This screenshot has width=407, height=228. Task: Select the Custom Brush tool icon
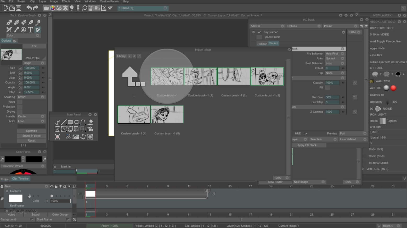(38, 30)
